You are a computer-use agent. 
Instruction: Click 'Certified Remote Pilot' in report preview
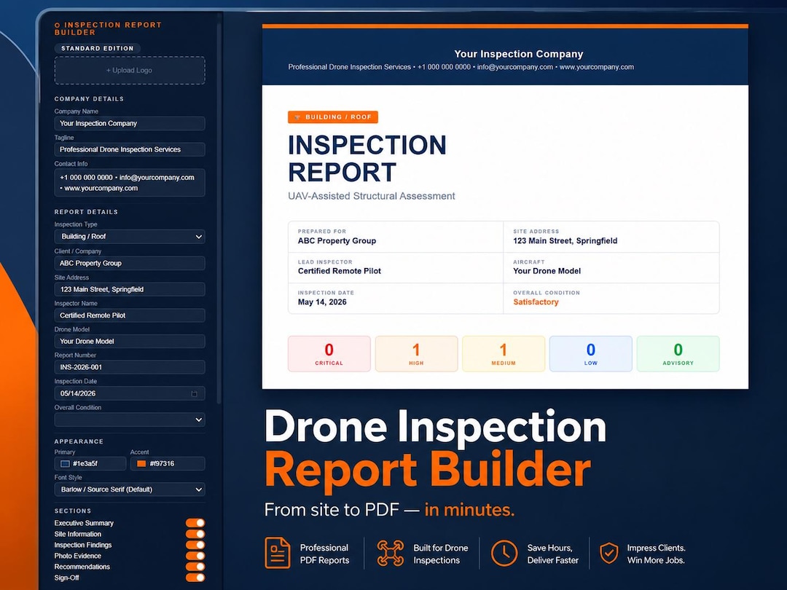pos(340,271)
